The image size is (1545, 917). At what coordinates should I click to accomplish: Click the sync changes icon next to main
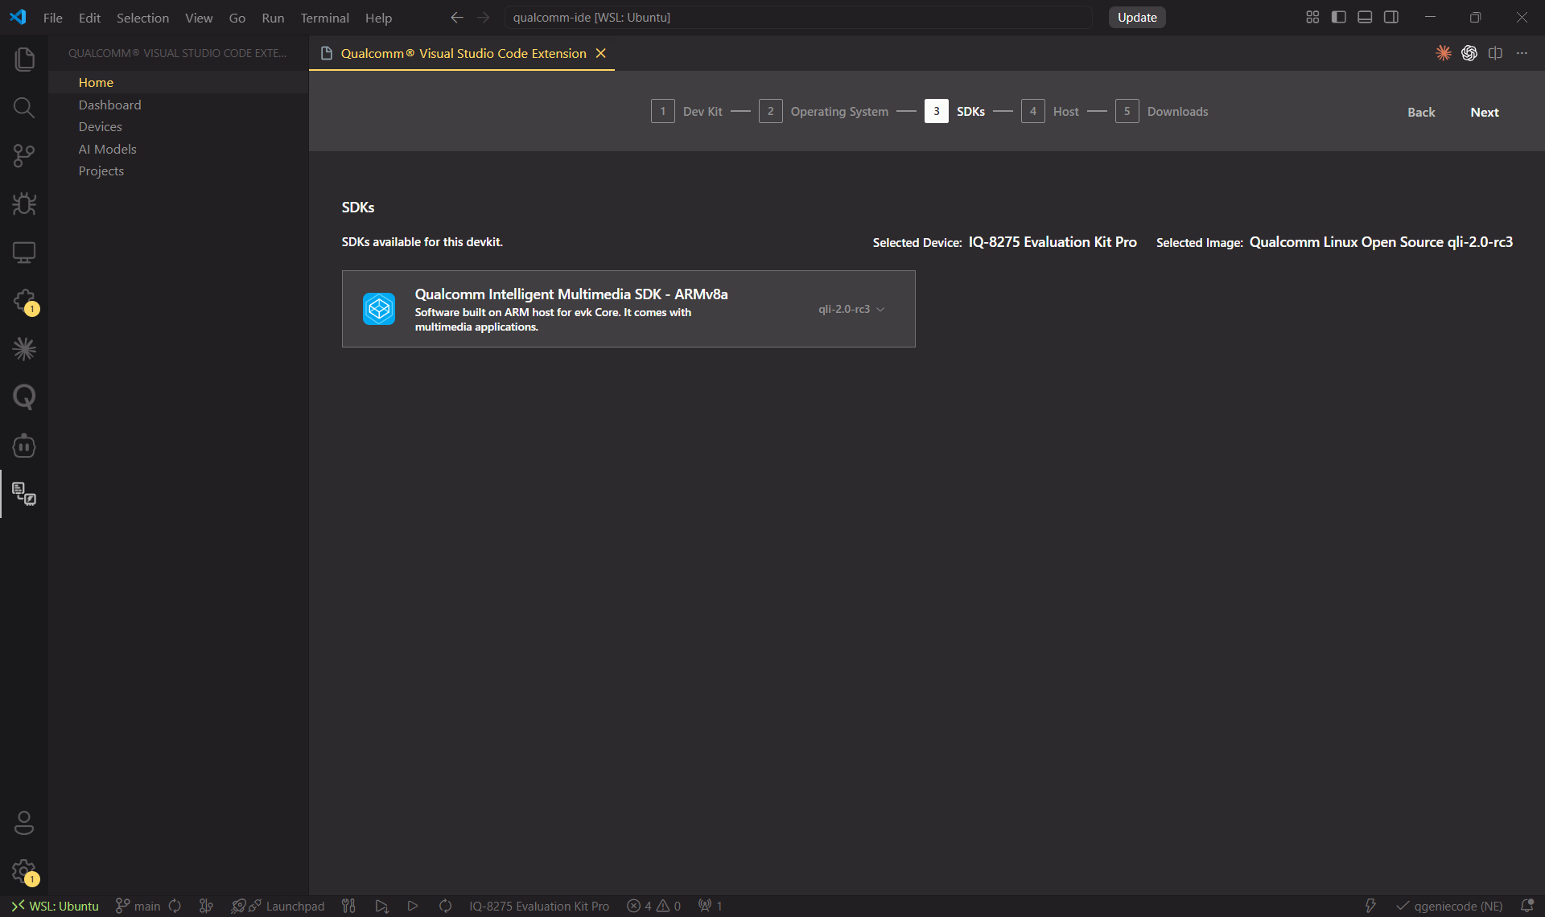175,906
